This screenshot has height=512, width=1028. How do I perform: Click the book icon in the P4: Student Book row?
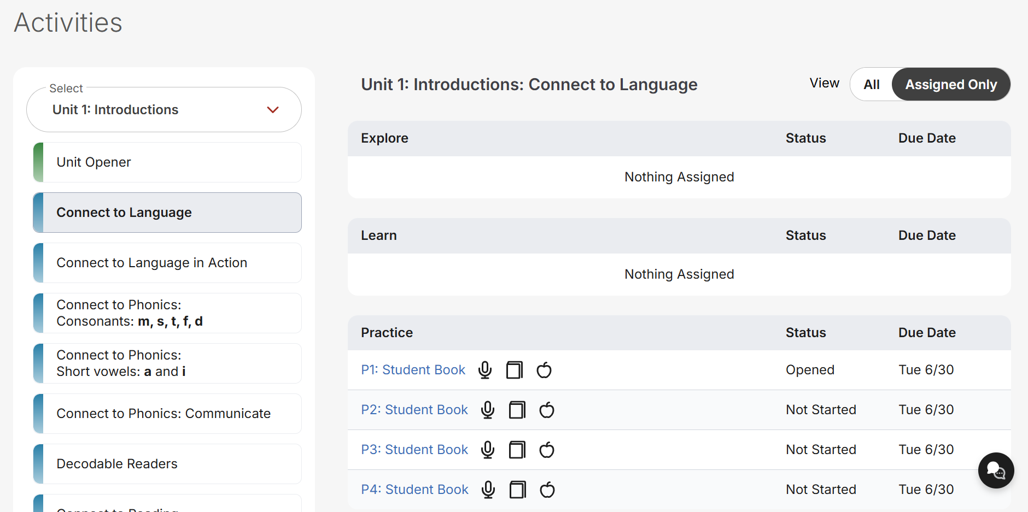(x=518, y=490)
